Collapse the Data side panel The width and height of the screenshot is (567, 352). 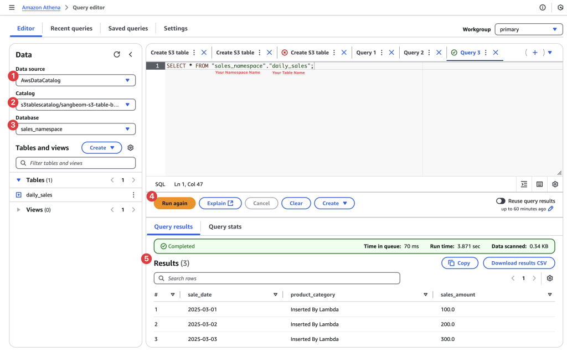(x=131, y=54)
